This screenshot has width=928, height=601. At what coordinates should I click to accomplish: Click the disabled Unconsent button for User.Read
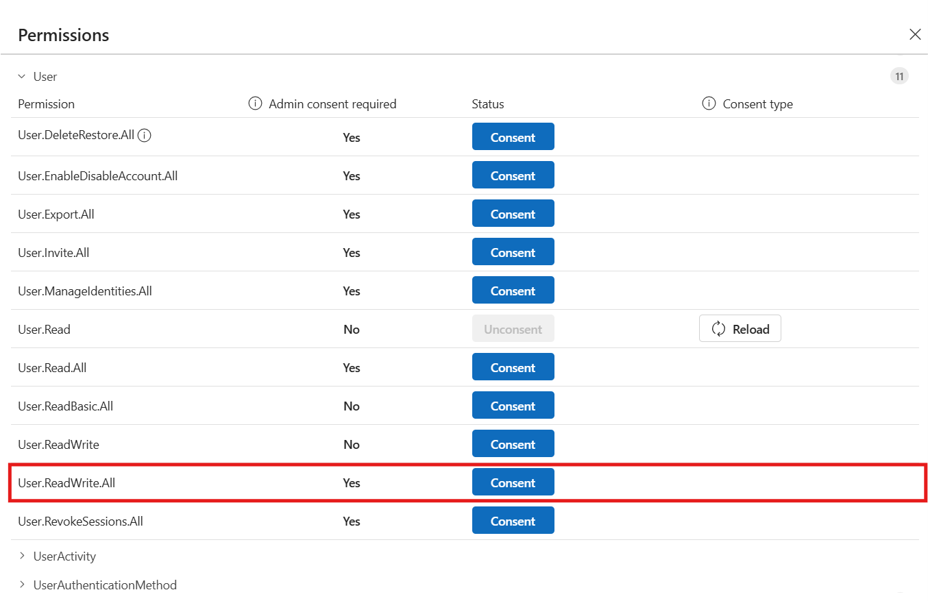click(513, 328)
